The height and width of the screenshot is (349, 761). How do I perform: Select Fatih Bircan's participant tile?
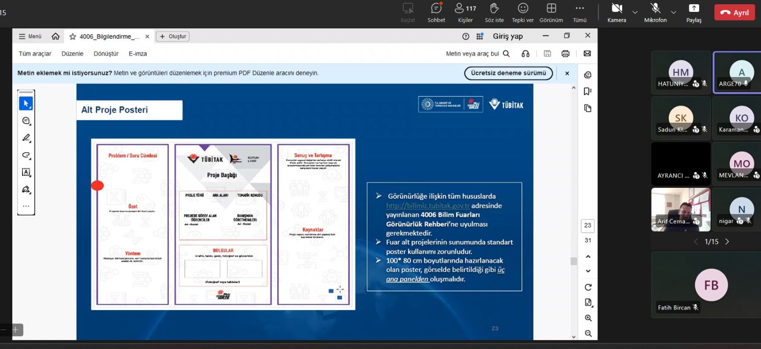(x=706, y=284)
